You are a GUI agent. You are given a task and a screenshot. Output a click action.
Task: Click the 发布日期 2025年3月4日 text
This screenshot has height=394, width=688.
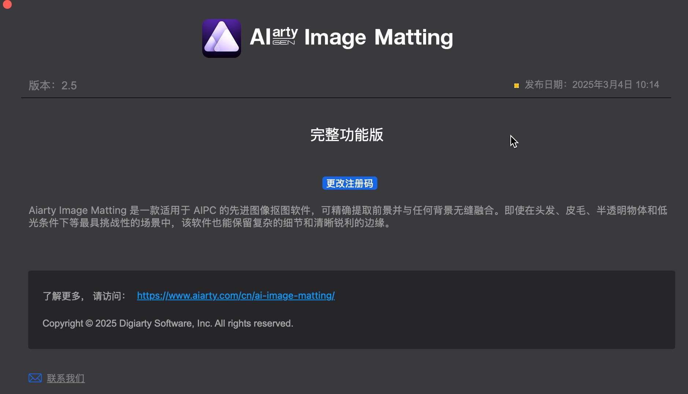[592, 85]
